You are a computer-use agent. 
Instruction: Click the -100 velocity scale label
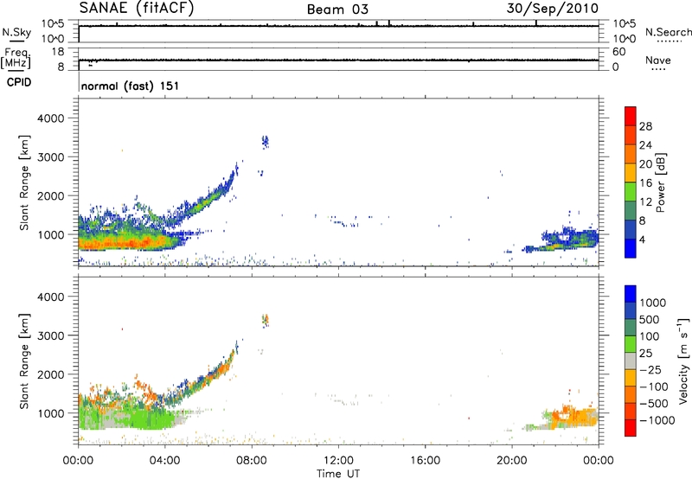click(x=654, y=386)
